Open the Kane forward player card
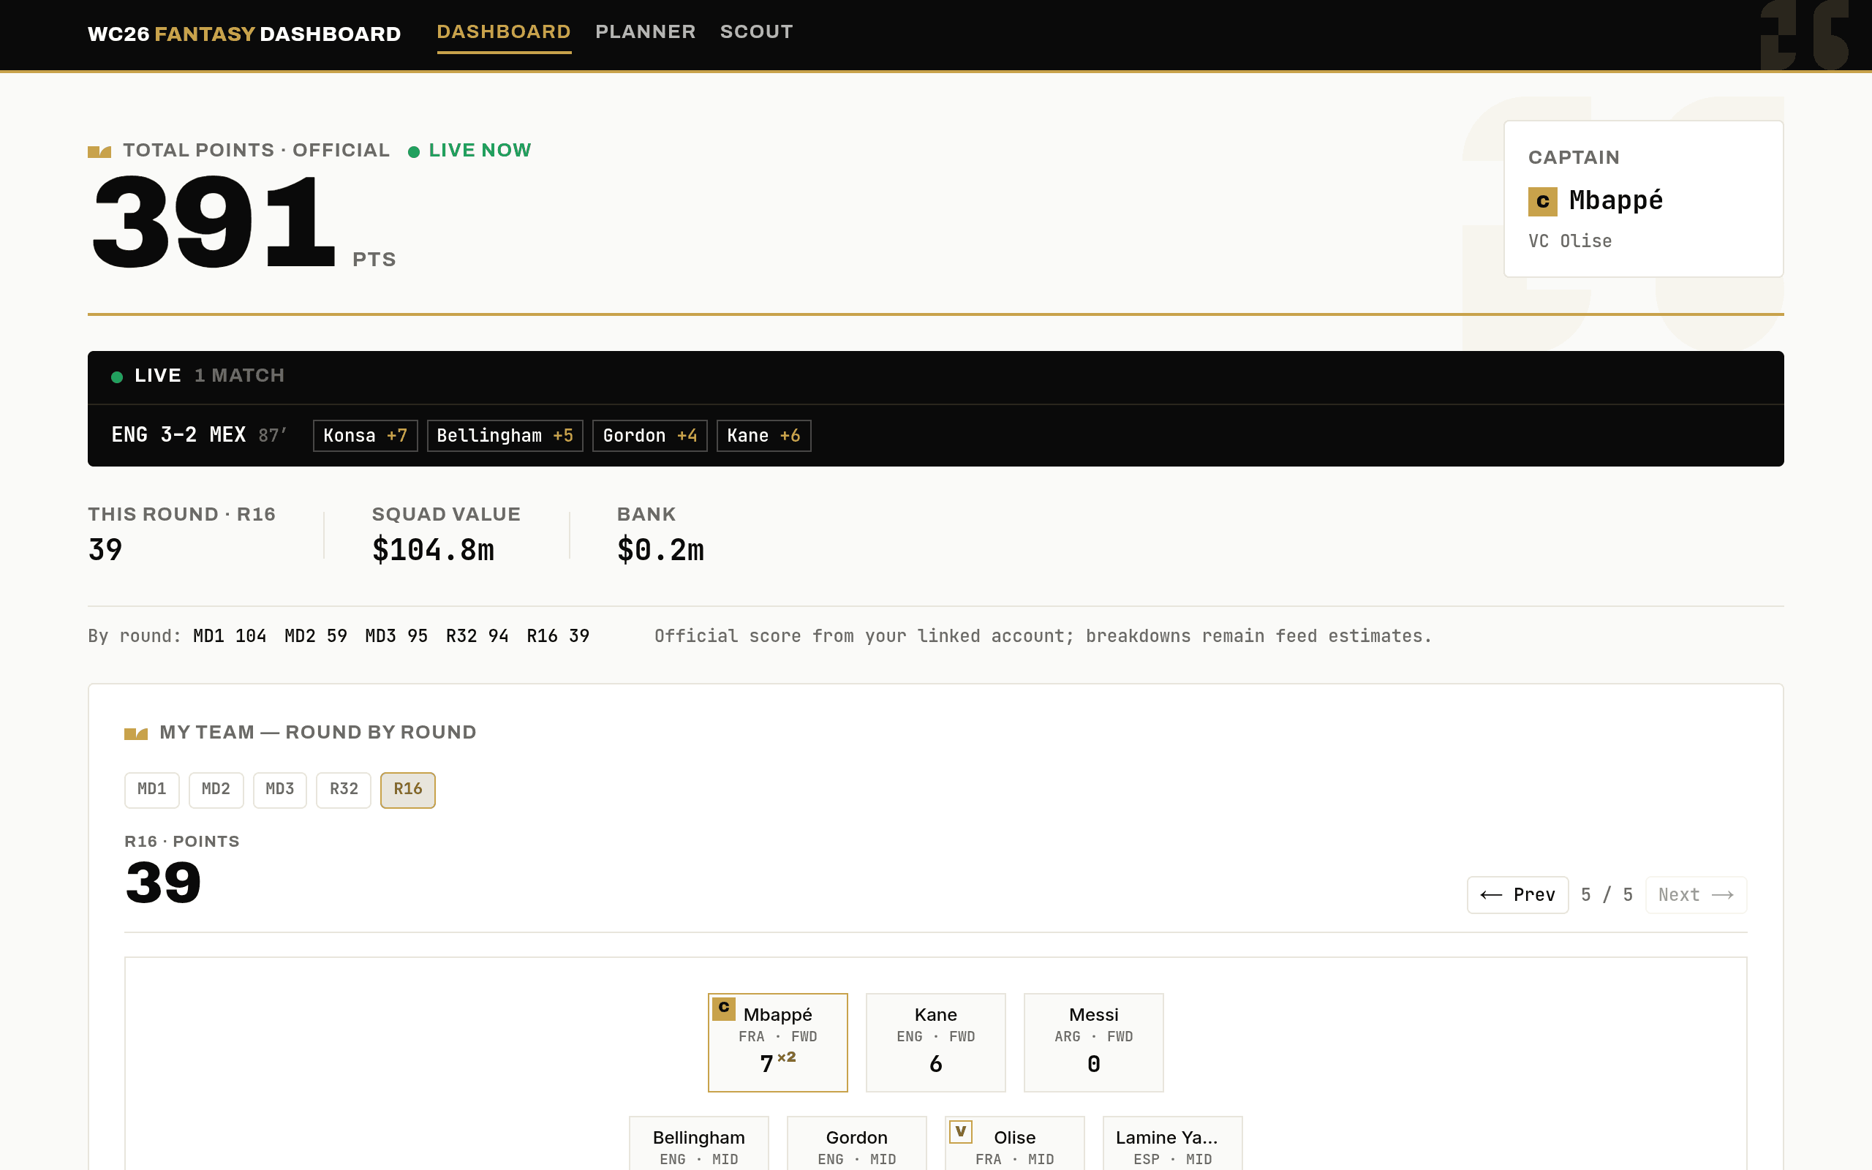The width and height of the screenshot is (1872, 1170). pos(935,1041)
